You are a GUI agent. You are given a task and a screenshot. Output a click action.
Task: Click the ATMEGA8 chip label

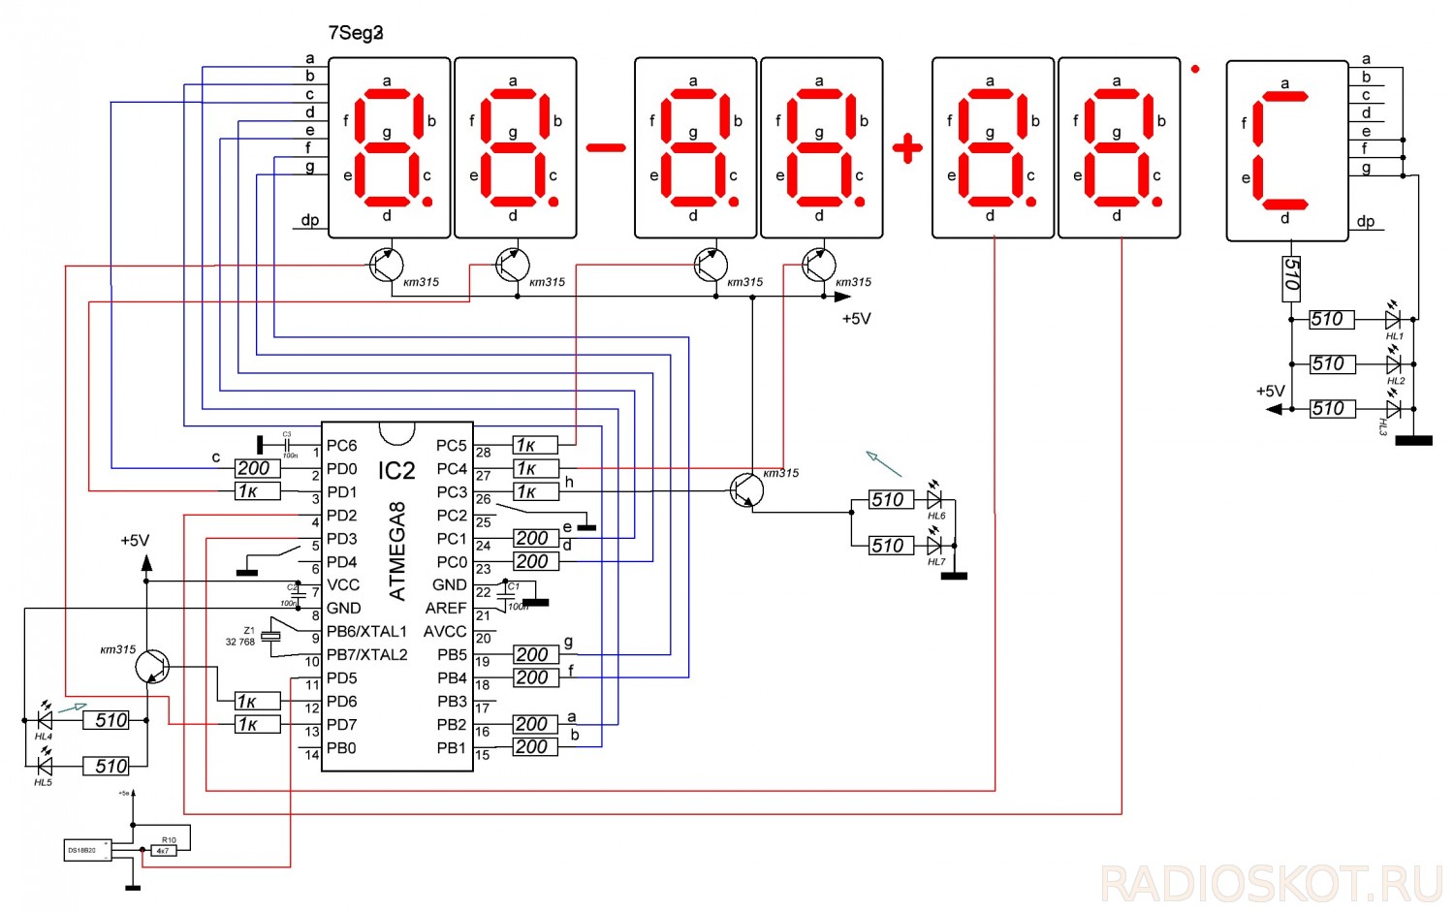tap(396, 550)
